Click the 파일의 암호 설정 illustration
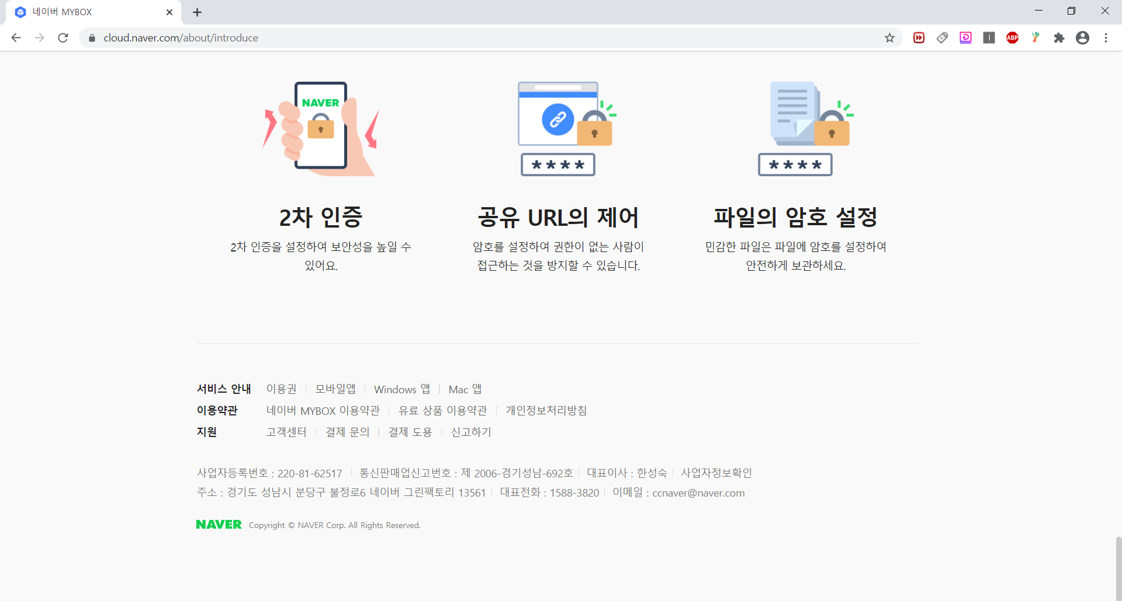 (805, 128)
